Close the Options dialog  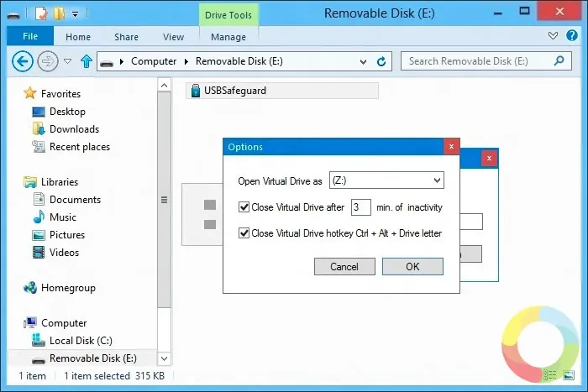click(x=452, y=147)
